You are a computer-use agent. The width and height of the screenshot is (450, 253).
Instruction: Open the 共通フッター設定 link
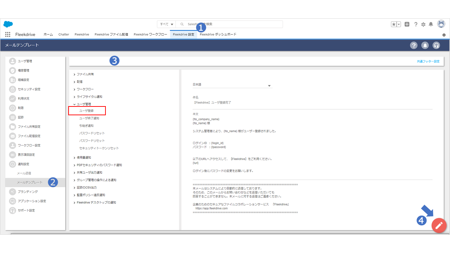pyautogui.click(x=428, y=61)
